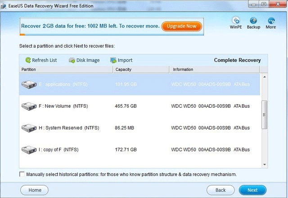Select the H: System Reserved drive icon
Screen dimensions: 288x198
tap(29, 128)
